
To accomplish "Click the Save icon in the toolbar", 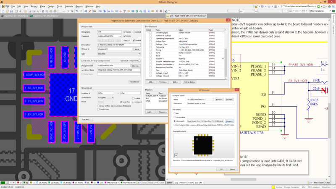I will (x=11, y=11).
